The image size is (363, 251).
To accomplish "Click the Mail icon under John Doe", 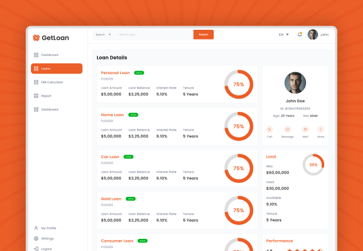I will [305, 129].
